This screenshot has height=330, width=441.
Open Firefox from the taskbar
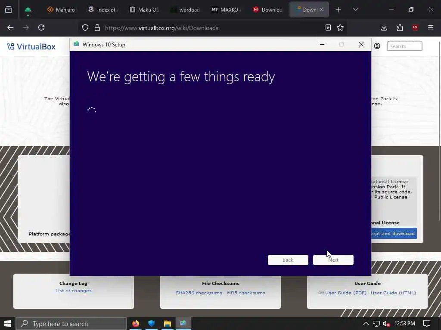pyautogui.click(x=136, y=324)
